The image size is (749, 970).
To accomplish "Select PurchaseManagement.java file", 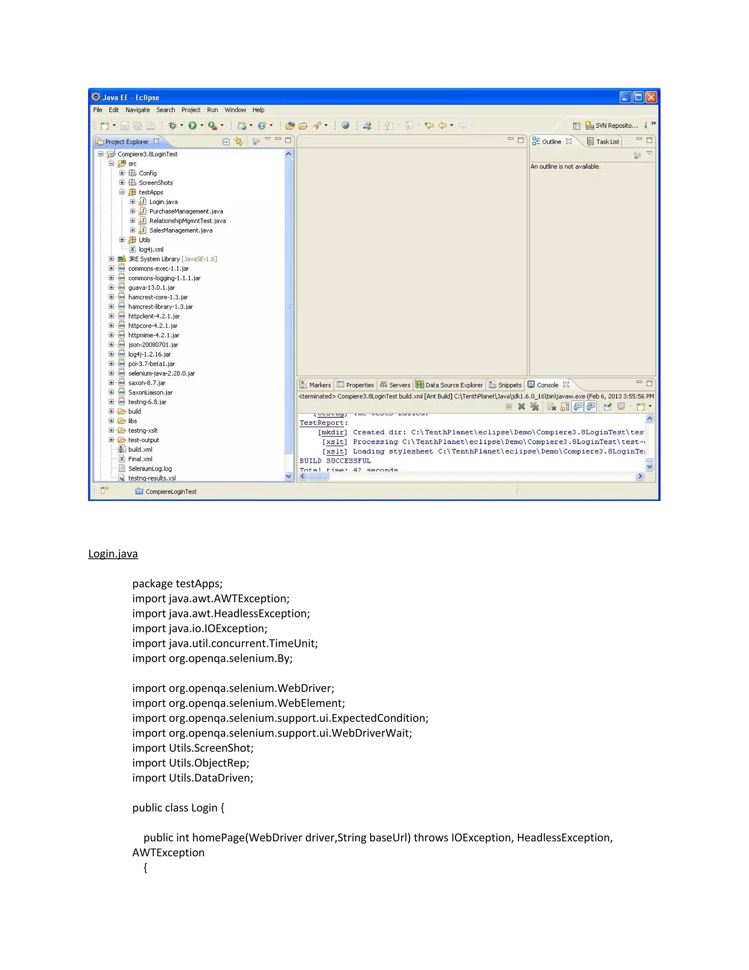I will (186, 212).
